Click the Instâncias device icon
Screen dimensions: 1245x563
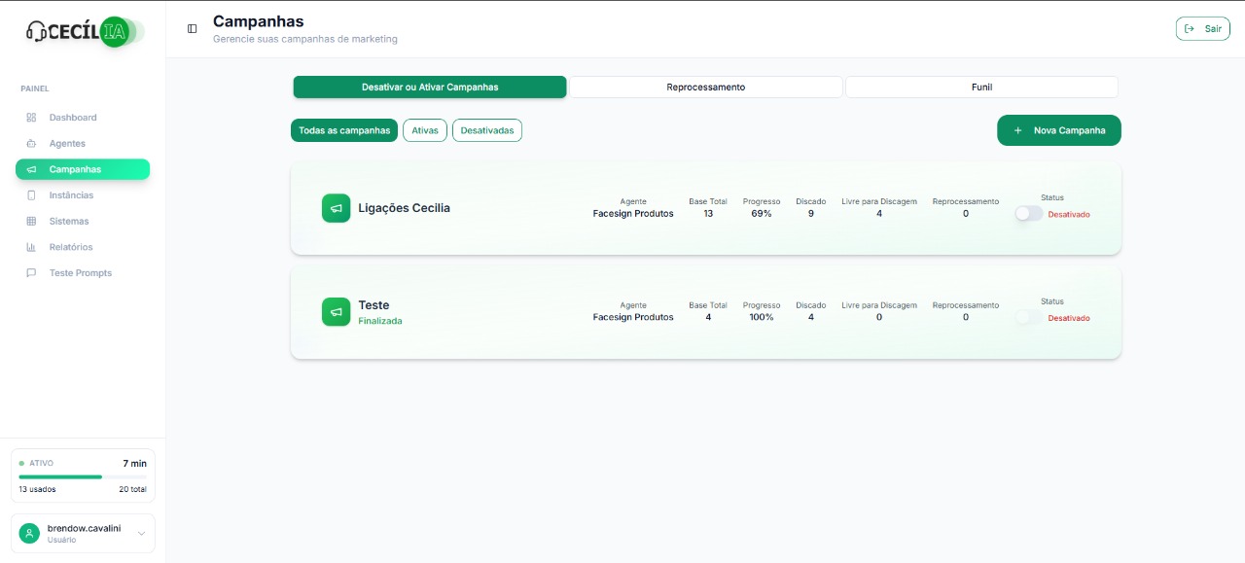pos(31,195)
